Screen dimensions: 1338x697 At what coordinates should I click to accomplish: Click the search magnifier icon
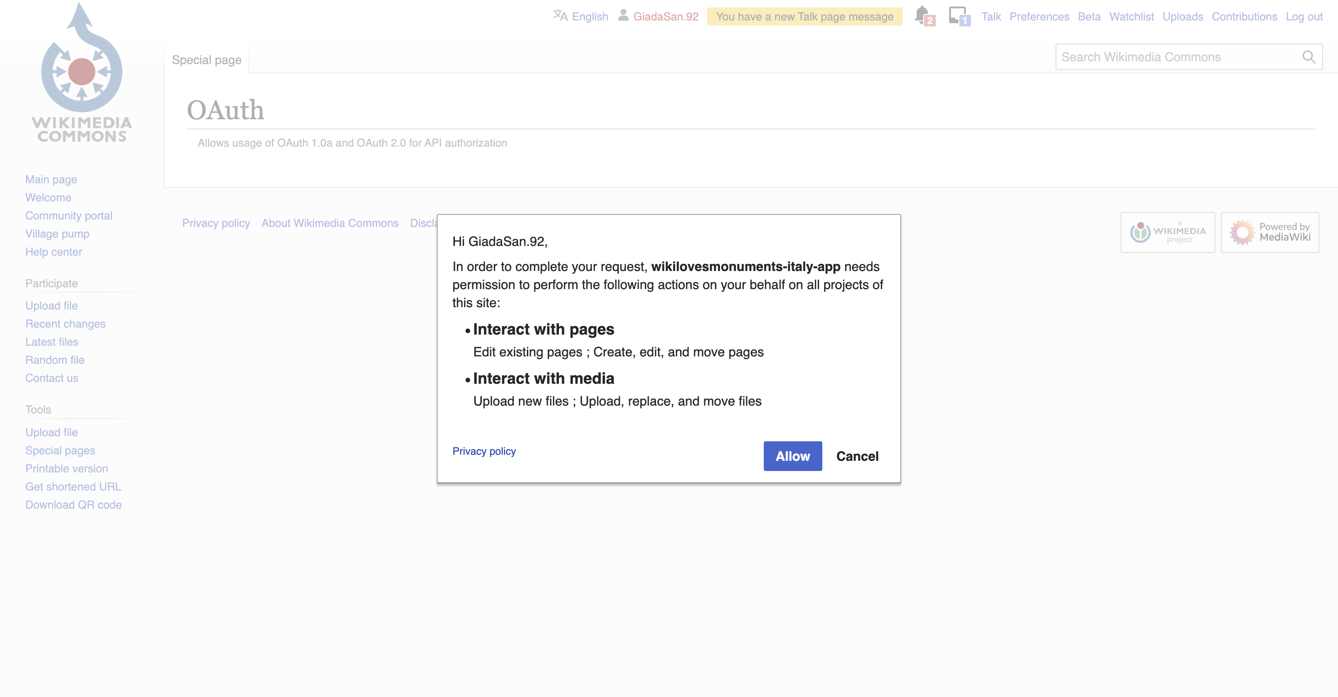[1308, 57]
